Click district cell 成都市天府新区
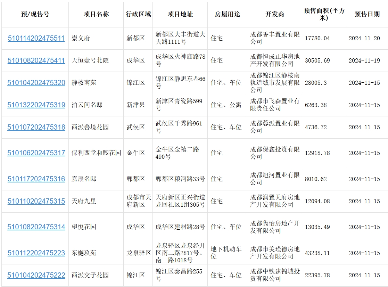The image size is (388, 287). (139, 202)
